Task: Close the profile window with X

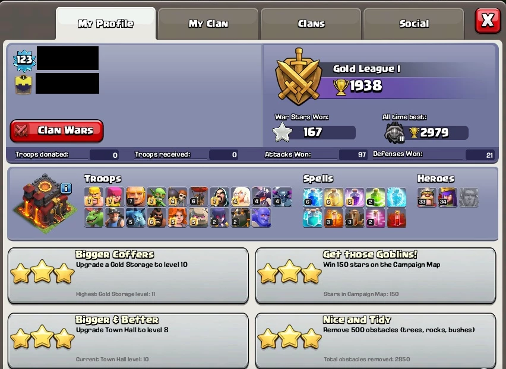Action: coord(488,20)
